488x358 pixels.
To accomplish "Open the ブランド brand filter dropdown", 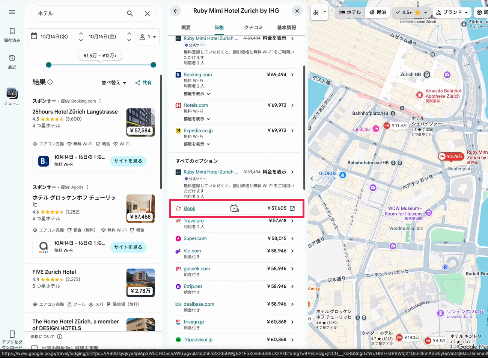I will point(452,12).
